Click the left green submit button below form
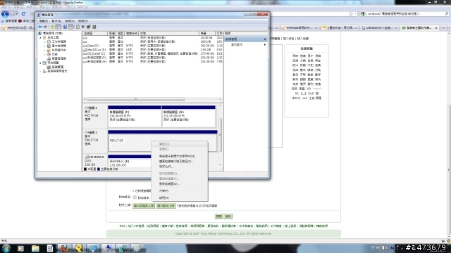Screen dimensions: 451x253 (219, 216)
